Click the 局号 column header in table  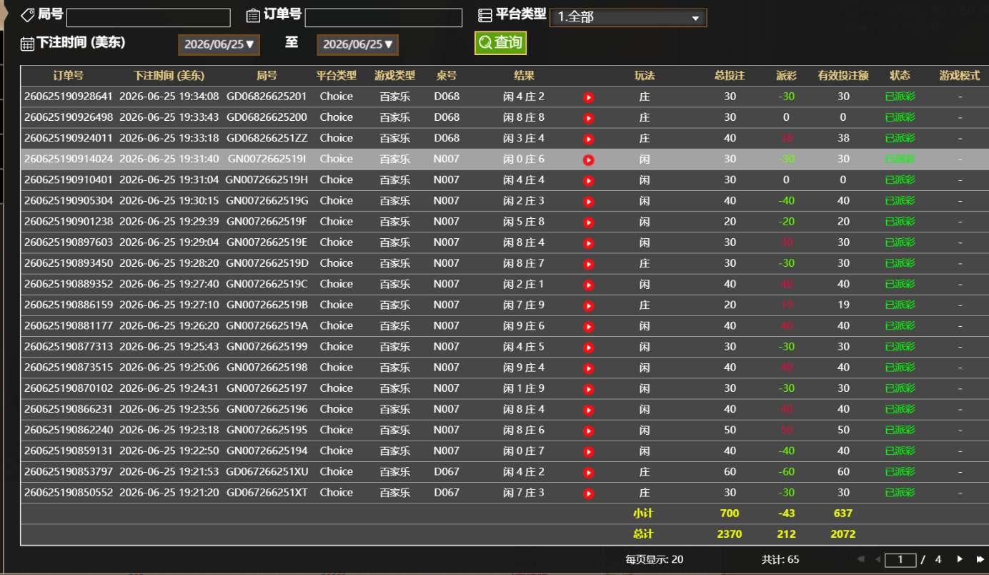267,75
